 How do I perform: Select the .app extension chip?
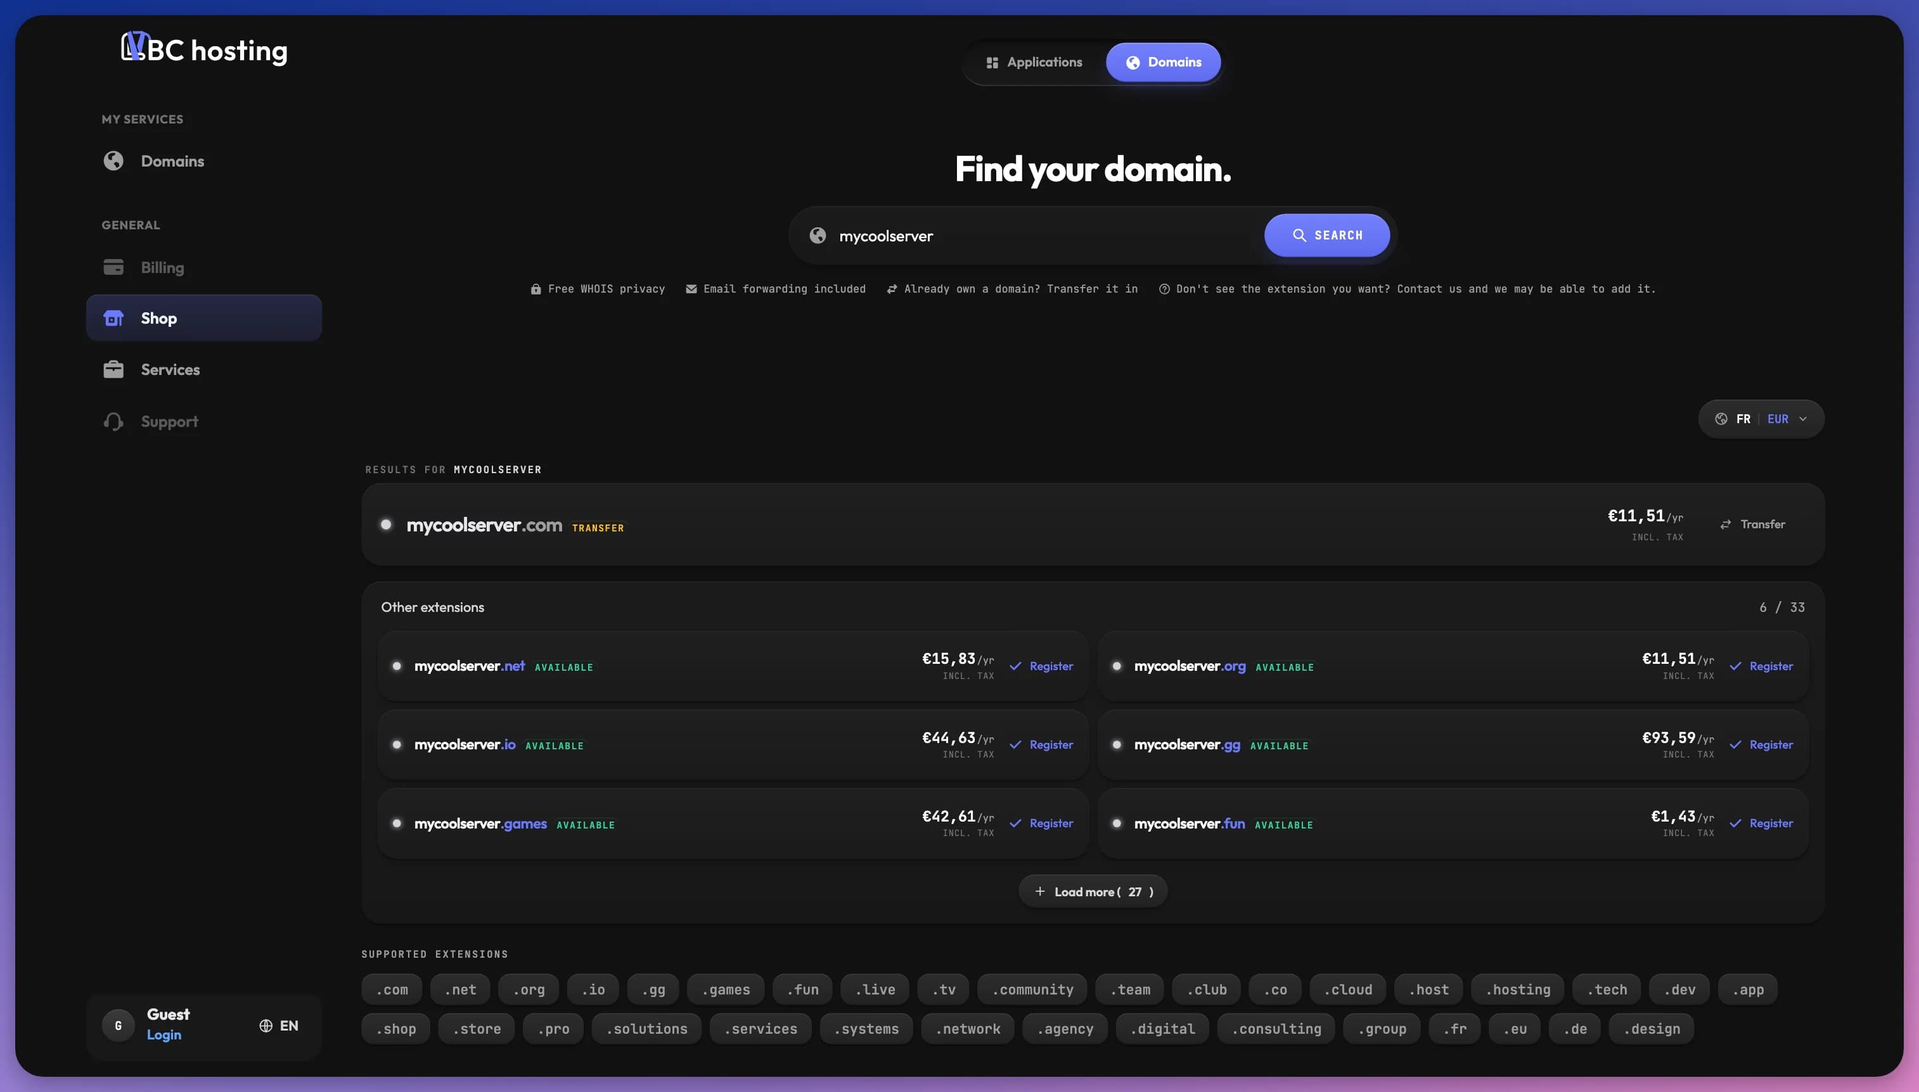(1748, 990)
